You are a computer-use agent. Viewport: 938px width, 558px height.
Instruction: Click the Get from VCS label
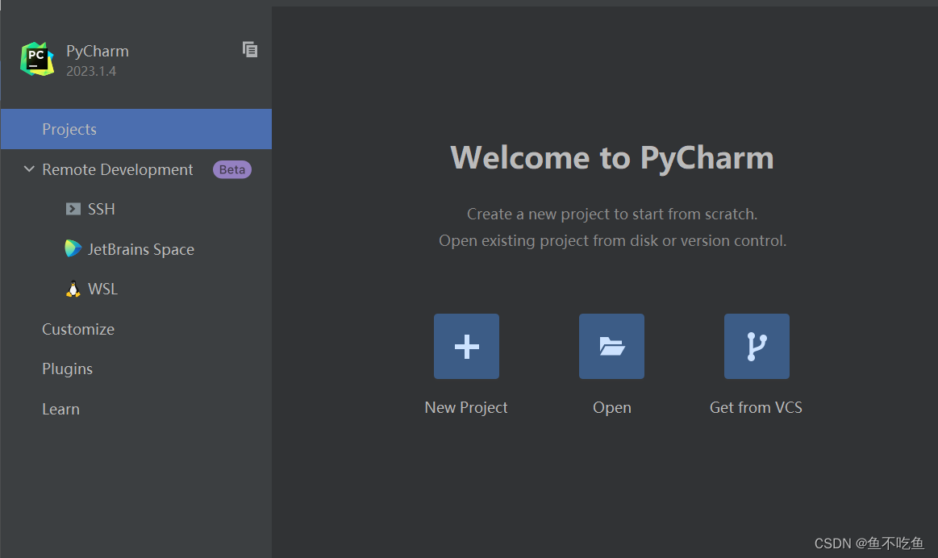757,408
